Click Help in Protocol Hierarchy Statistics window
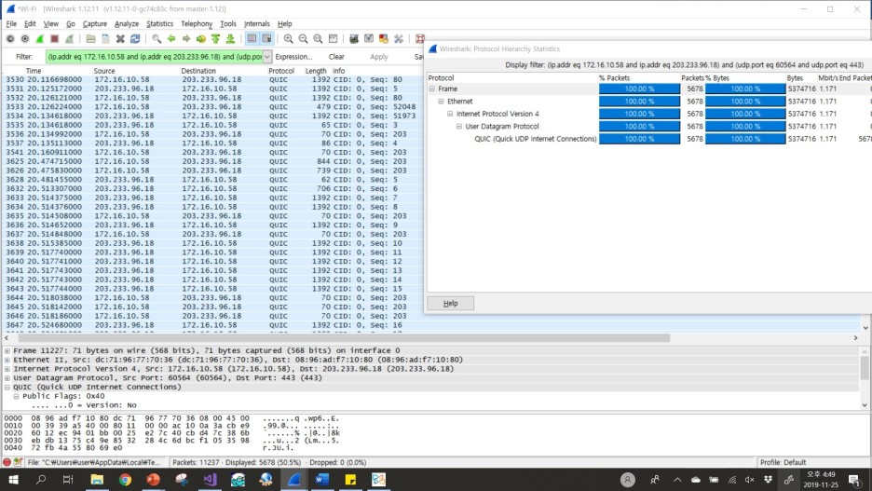This screenshot has width=872, height=491. click(x=451, y=303)
